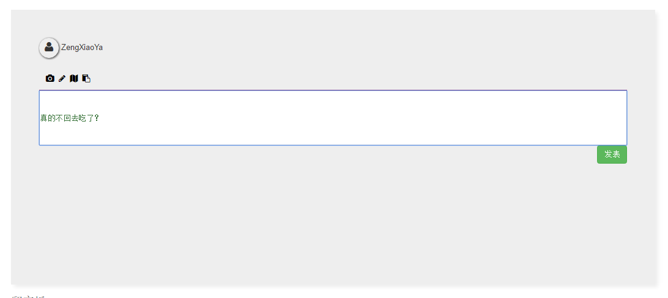Submit the post with 发表
The height and width of the screenshot is (298, 668).
coord(612,154)
